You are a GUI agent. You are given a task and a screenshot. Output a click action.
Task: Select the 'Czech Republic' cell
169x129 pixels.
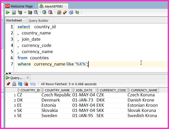point(56,95)
